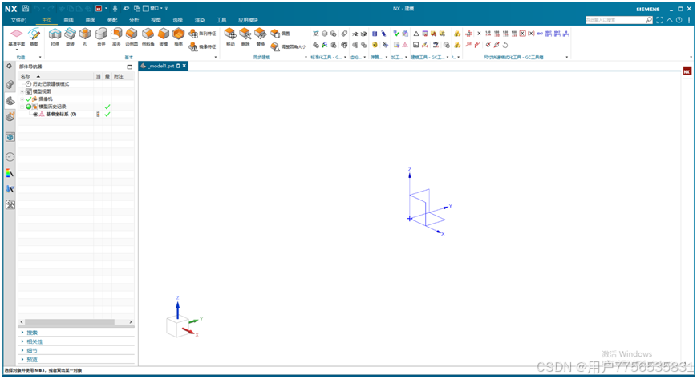Toggle eye visibility of 基准坐标系 (0)
The height and width of the screenshot is (379, 697).
pos(35,115)
